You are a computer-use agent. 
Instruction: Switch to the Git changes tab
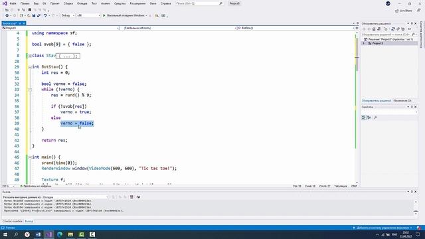[402, 100]
